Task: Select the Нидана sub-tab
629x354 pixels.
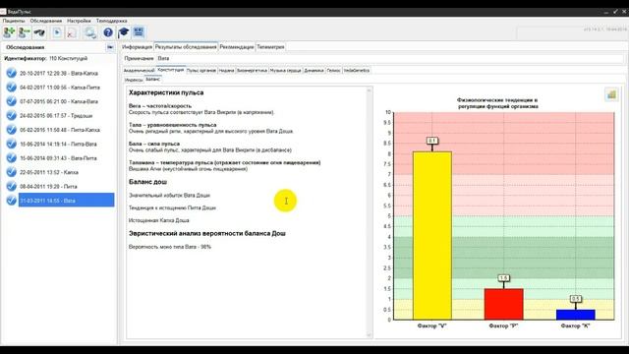Action: click(x=226, y=71)
